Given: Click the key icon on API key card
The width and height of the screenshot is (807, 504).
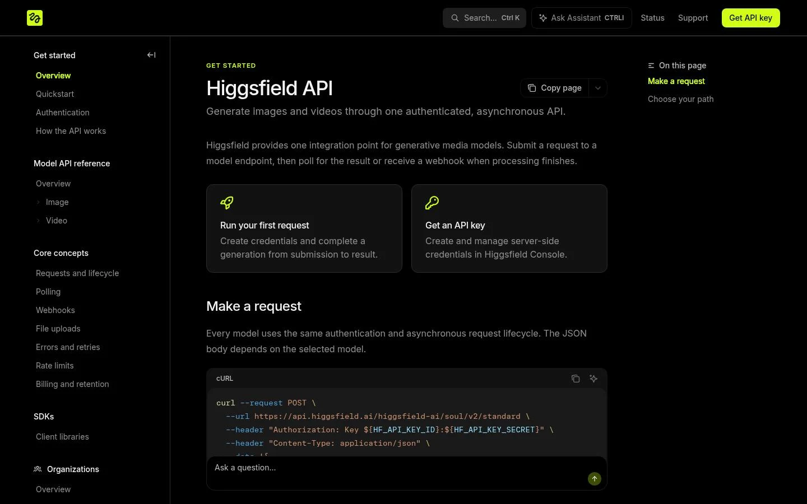Looking at the screenshot, I should point(432,203).
